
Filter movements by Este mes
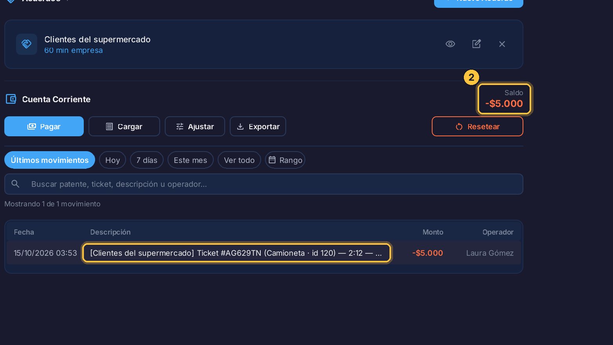point(191,160)
